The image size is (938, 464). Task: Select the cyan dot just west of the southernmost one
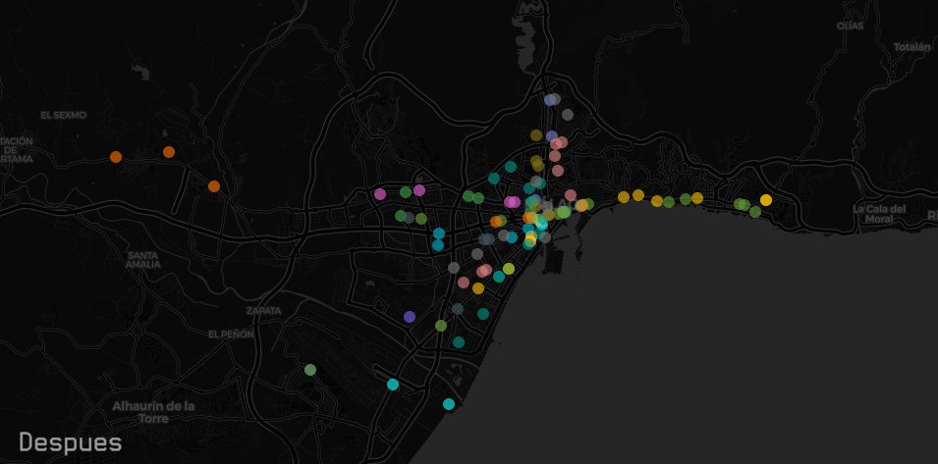393,385
